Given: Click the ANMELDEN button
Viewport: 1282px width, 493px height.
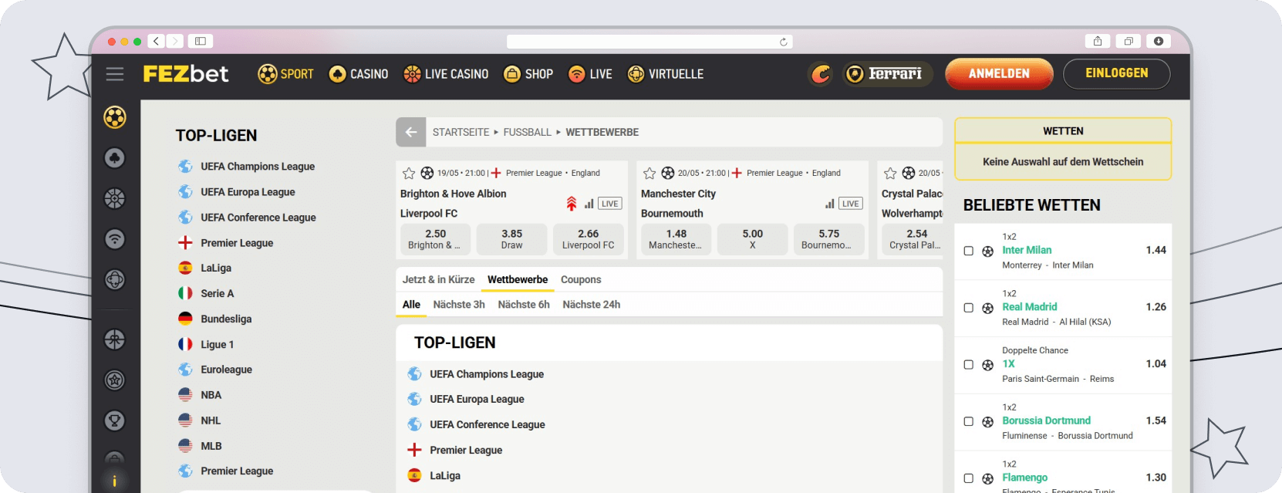Looking at the screenshot, I should tap(999, 74).
